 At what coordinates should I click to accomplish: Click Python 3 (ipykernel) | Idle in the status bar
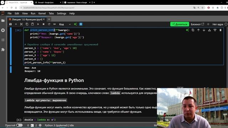(59, 125)
